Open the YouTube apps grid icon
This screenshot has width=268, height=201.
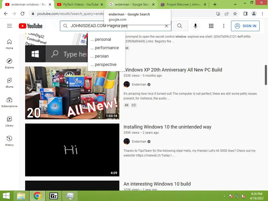click(211, 26)
